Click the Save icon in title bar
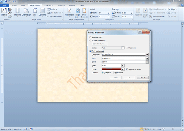184x131 pixels. coord(6,1)
